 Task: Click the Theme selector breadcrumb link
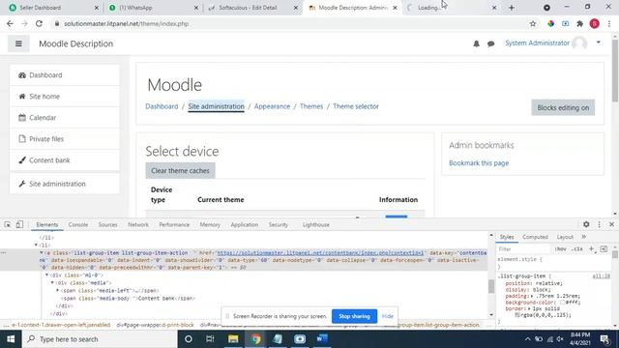point(356,106)
